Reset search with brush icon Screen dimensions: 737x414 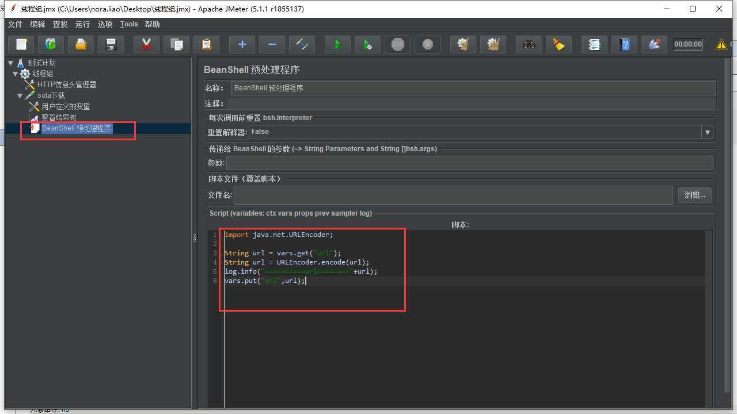559,44
